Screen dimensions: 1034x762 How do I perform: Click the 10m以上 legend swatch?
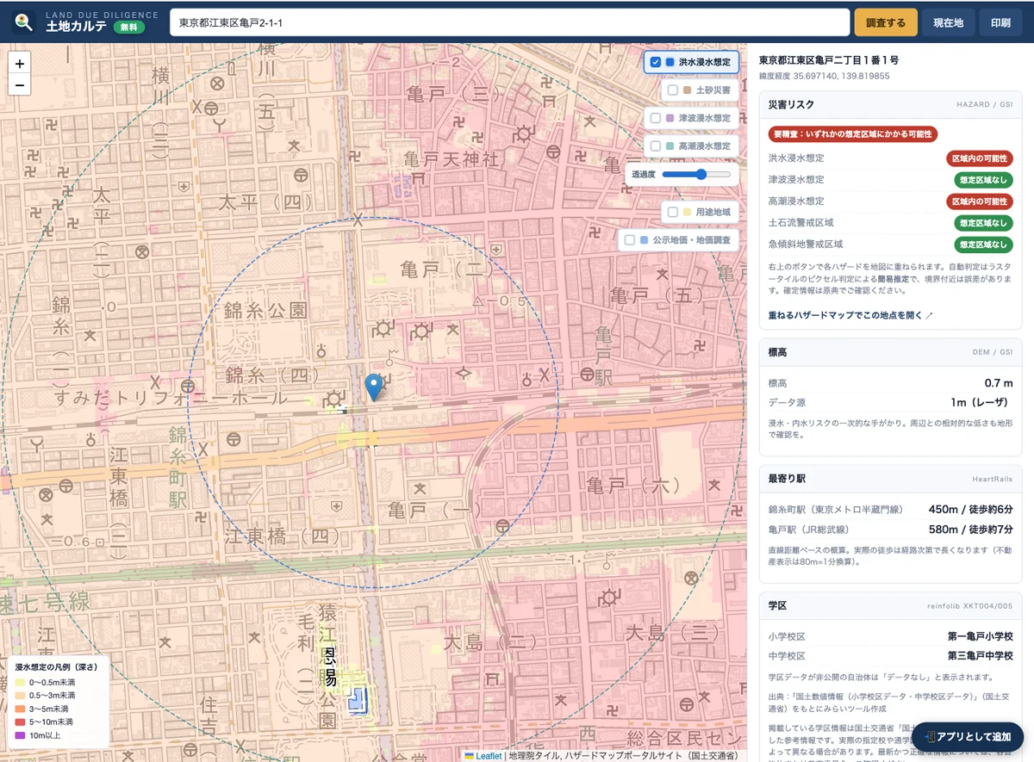click(20, 735)
